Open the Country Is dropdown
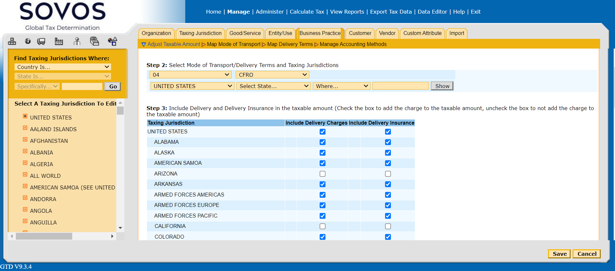 (x=63, y=67)
